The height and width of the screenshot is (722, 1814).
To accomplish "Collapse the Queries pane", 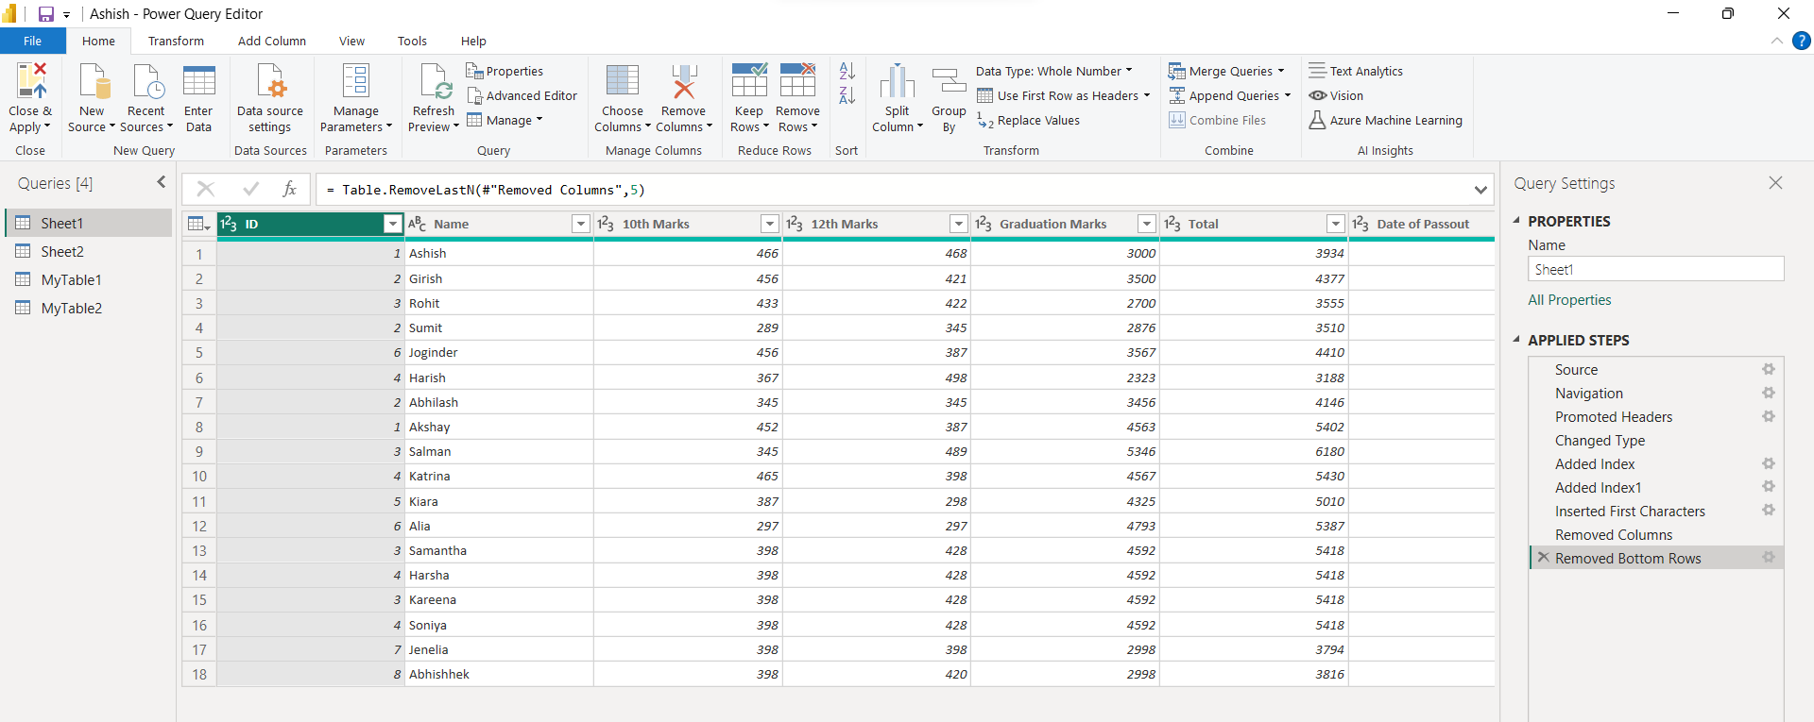I will click(x=161, y=182).
